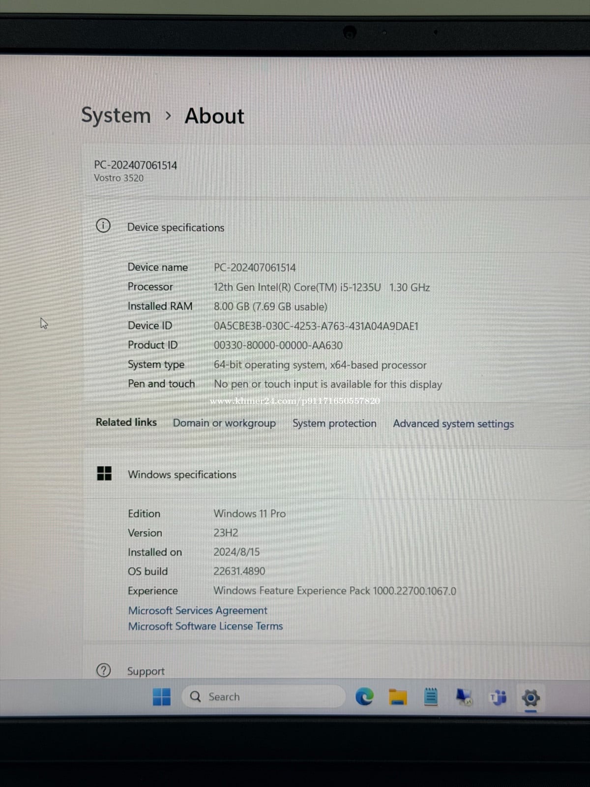
Task: Click the Windows Feature Experience Pack text
Action: point(335,591)
